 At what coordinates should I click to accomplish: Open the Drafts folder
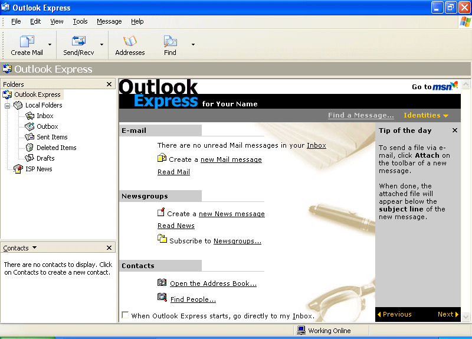click(x=45, y=158)
